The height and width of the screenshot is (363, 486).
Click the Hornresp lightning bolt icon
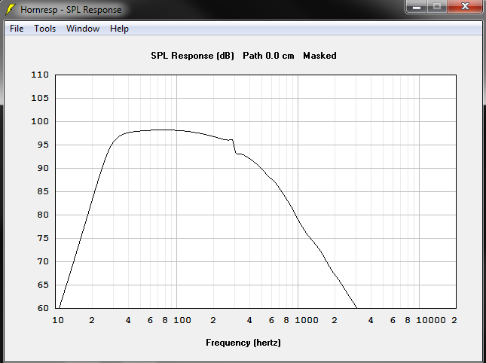(x=11, y=9)
